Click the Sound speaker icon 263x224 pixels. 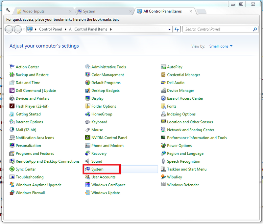(x=88, y=161)
